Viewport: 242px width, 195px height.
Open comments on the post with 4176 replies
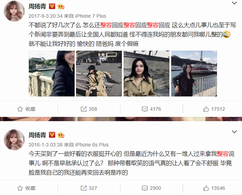[151, 109]
